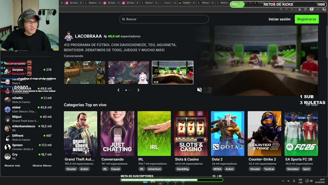Go to the previous featured stream arrow
This screenshot has width=328, height=185.
point(118,90)
